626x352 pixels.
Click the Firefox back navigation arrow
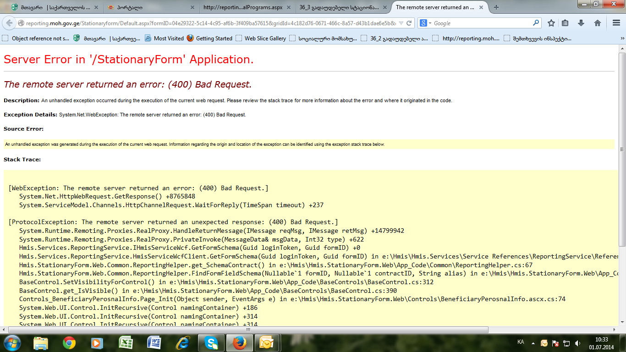[10, 23]
